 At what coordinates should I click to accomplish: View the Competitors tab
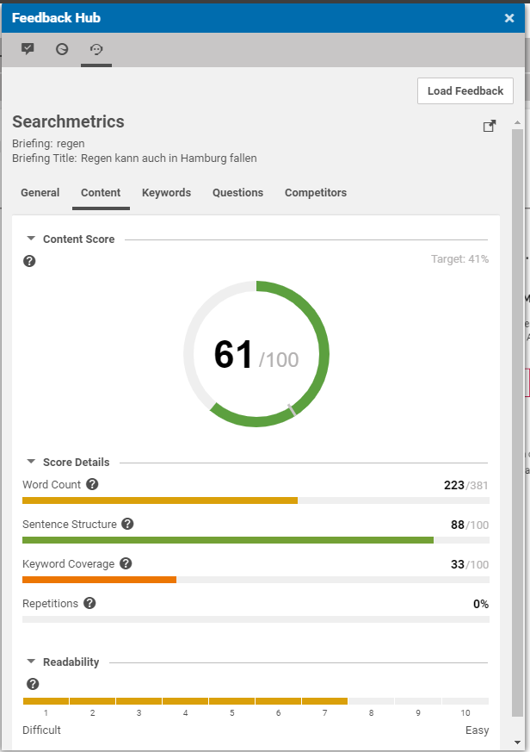coord(316,193)
